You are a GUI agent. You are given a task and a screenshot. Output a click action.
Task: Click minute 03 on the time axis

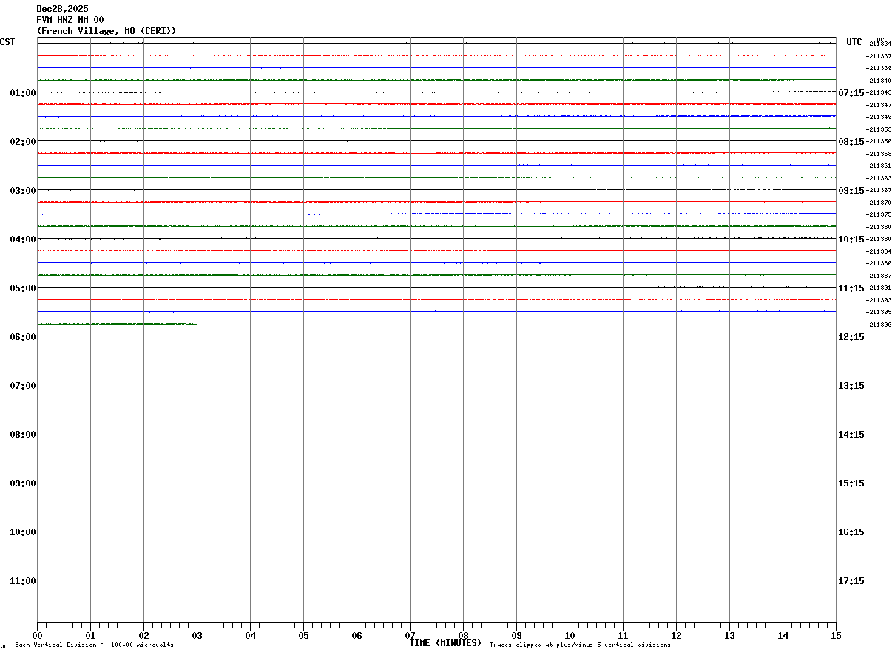(x=197, y=636)
